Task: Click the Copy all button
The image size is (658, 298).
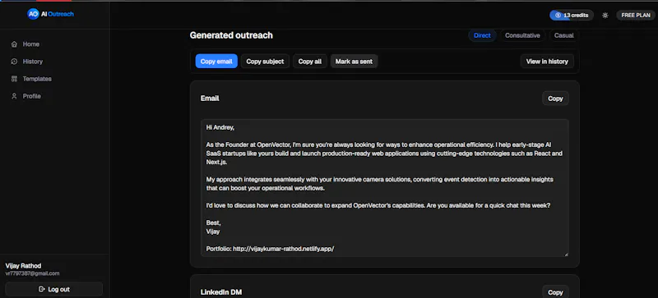Action: pyautogui.click(x=310, y=62)
